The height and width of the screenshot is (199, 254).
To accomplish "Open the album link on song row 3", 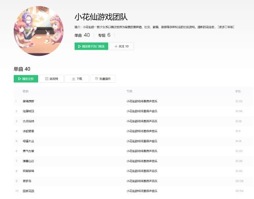I will coord(142,121).
